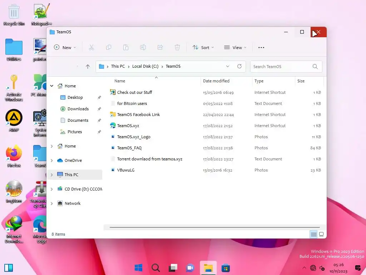Select AIMP desktop shortcut
The height and width of the screenshot is (275, 366).
point(14,120)
